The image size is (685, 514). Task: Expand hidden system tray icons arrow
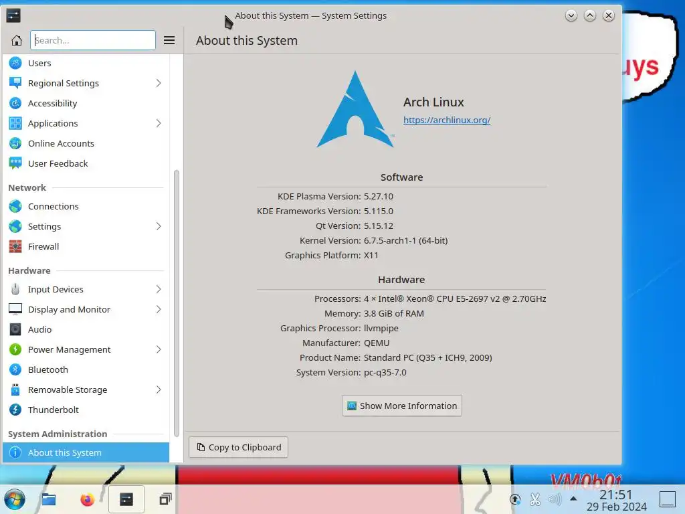tap(573, 499)
